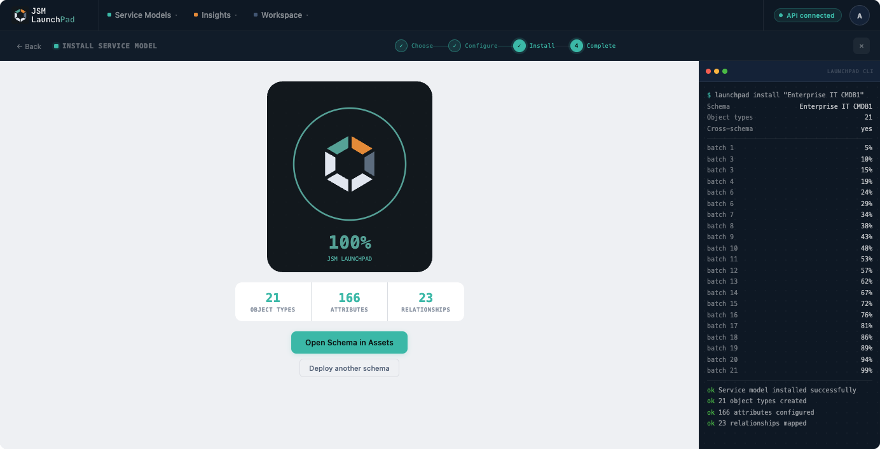
Task: Click the red dot in the CLI panel
Action: click(x=708, y=71)
